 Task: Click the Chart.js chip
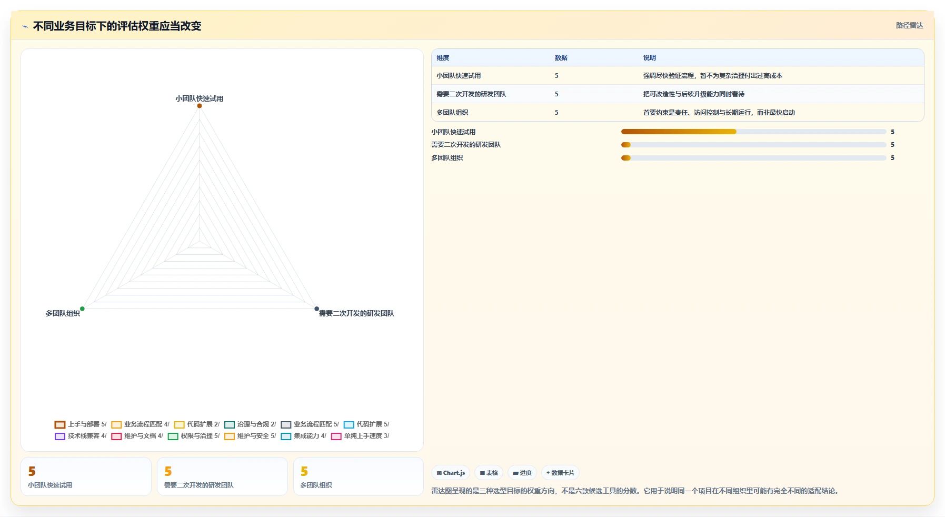(x=451, y=473)
